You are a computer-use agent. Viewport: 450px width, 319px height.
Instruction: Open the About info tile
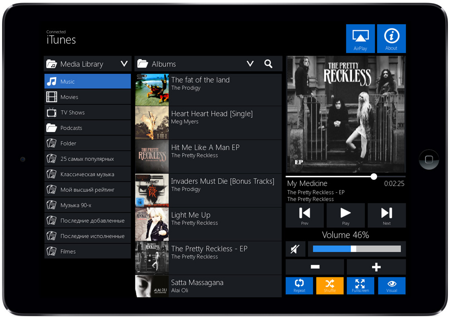coord(391,39)
